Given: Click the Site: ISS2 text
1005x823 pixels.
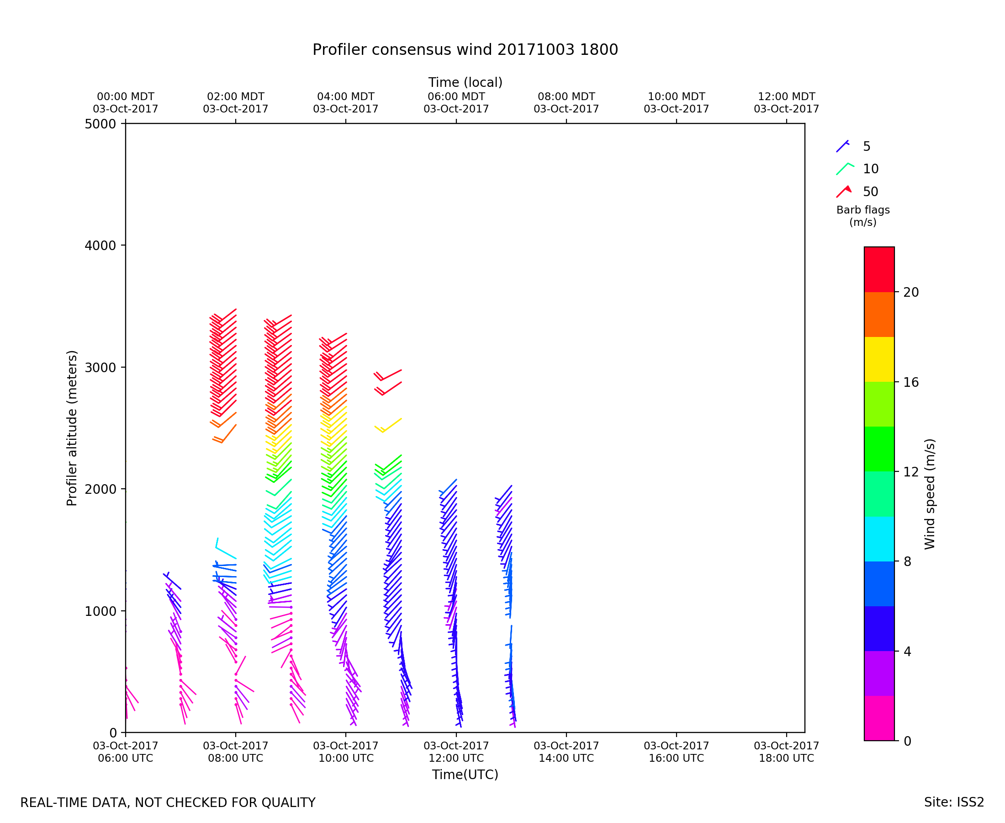Looking at the screenshot, I should 953,802.
